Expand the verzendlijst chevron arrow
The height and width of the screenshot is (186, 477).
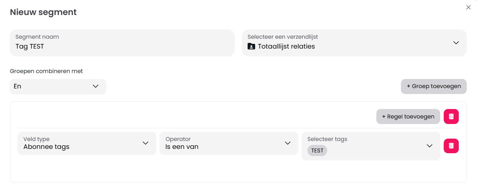click(456, 43)
